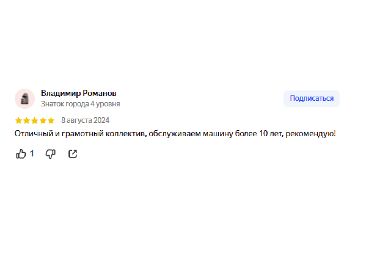This screenshot has width=380, height=253.
Task: Like the review with thumbs up icon
Action: tap(21, 154)
